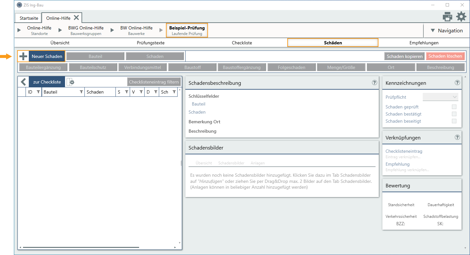
Task: Open Anlagen sub-tab in images panel
Action: click(x=257, y=163)
